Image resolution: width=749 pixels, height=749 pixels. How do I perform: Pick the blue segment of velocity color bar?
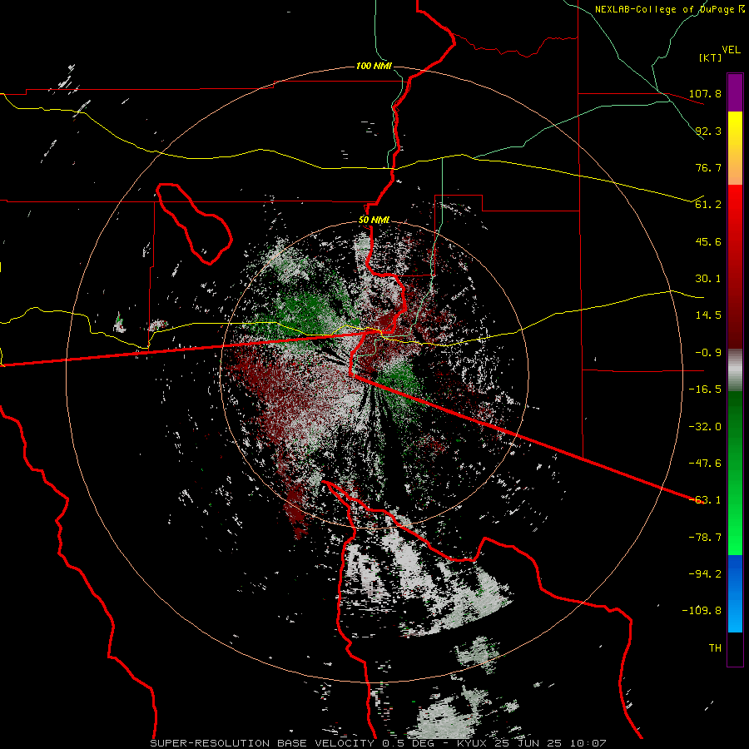tap(735, 593)
